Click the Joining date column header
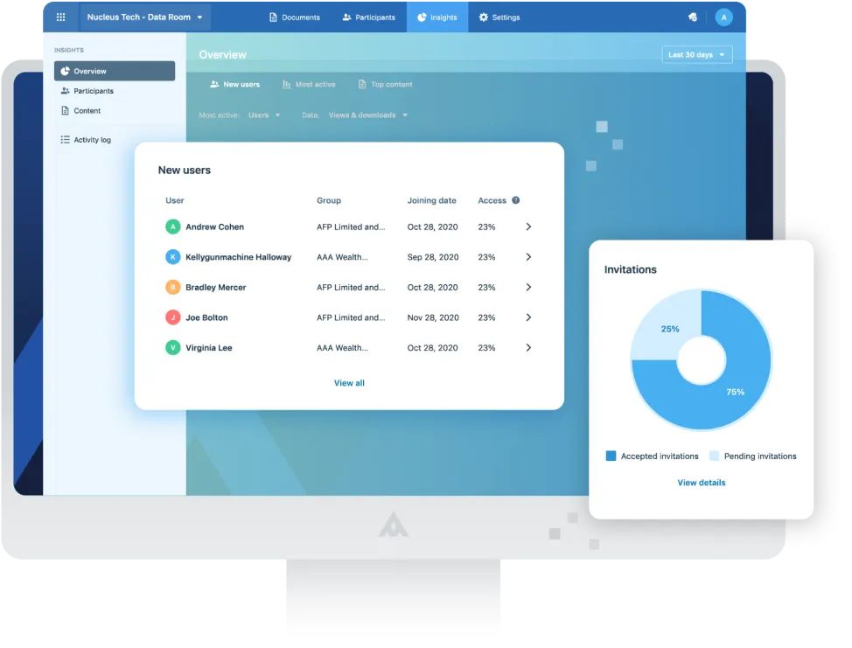852x648 pixels. click(432, 200)
